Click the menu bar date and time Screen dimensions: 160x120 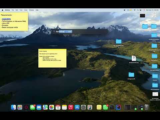pyautogui.click(x=152, y=10)
